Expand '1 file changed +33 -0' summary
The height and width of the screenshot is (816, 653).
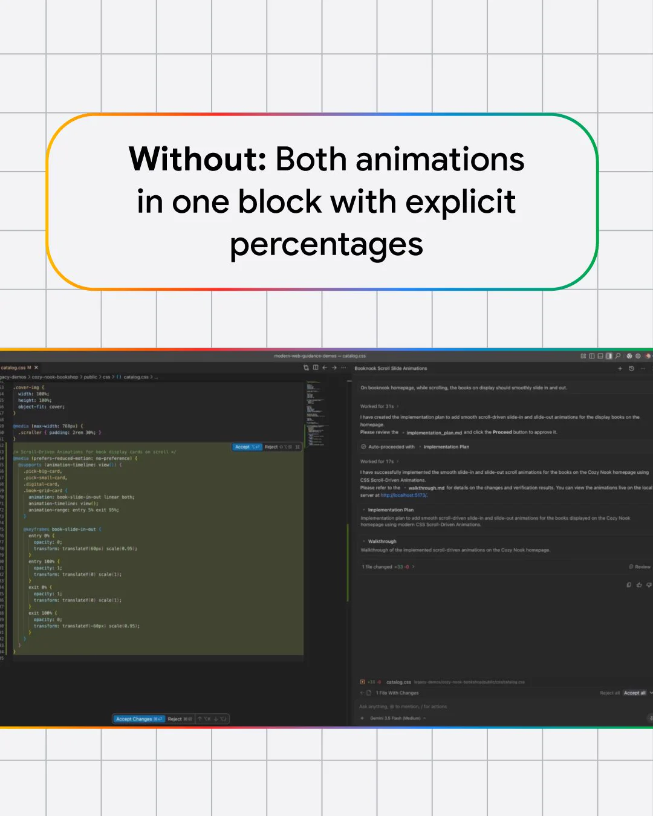click(388, 567)
